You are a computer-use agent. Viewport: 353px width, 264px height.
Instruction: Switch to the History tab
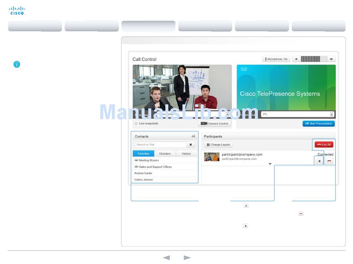pyautogui.click(x=187, y=154)
